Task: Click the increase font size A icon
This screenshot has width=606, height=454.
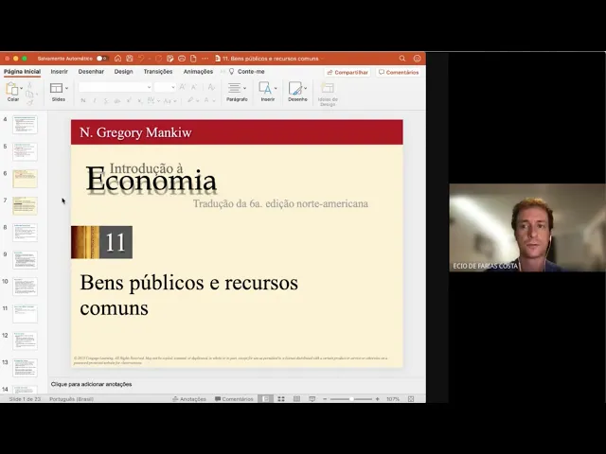Action: coord(183,87)
